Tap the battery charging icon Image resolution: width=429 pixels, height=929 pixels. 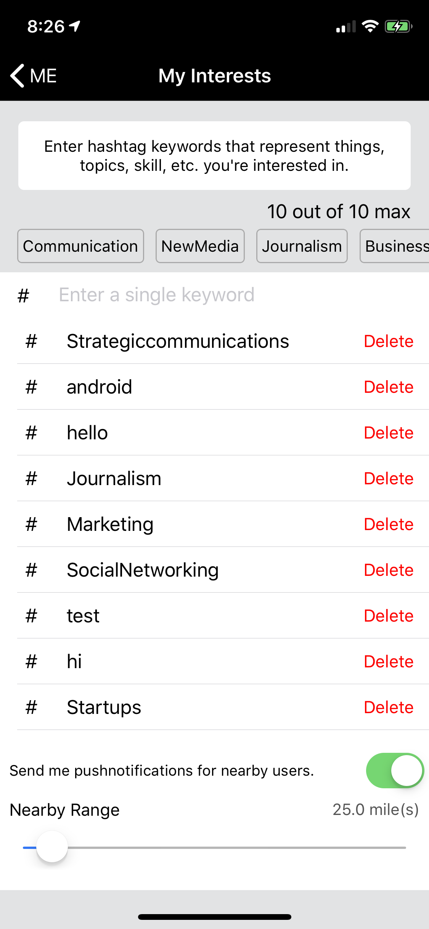[398, 27]
